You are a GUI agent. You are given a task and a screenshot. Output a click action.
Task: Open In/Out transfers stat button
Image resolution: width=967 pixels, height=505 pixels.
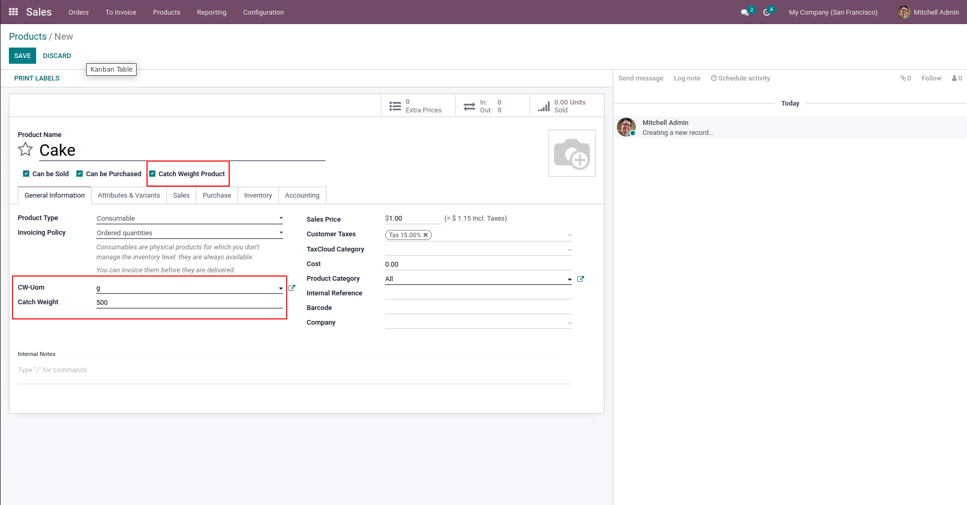coord(492,106)
